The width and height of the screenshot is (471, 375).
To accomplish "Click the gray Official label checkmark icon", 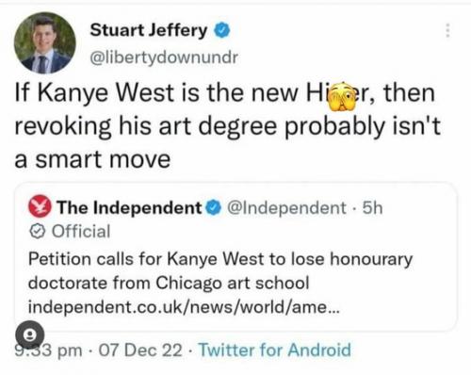I will click(38, 232).
